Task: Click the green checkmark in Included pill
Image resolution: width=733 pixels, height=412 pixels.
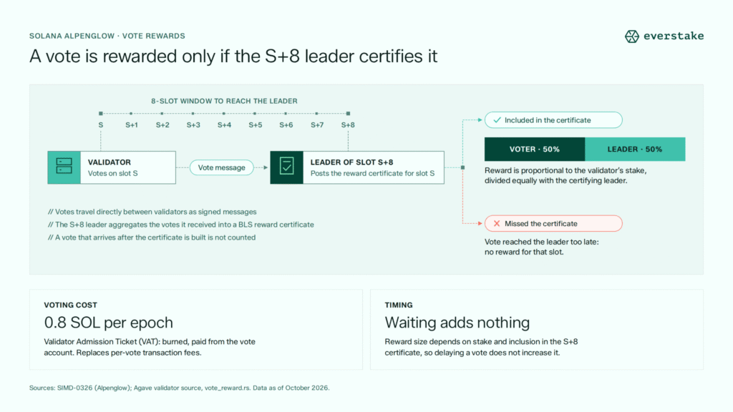Action: click(497, 120)
